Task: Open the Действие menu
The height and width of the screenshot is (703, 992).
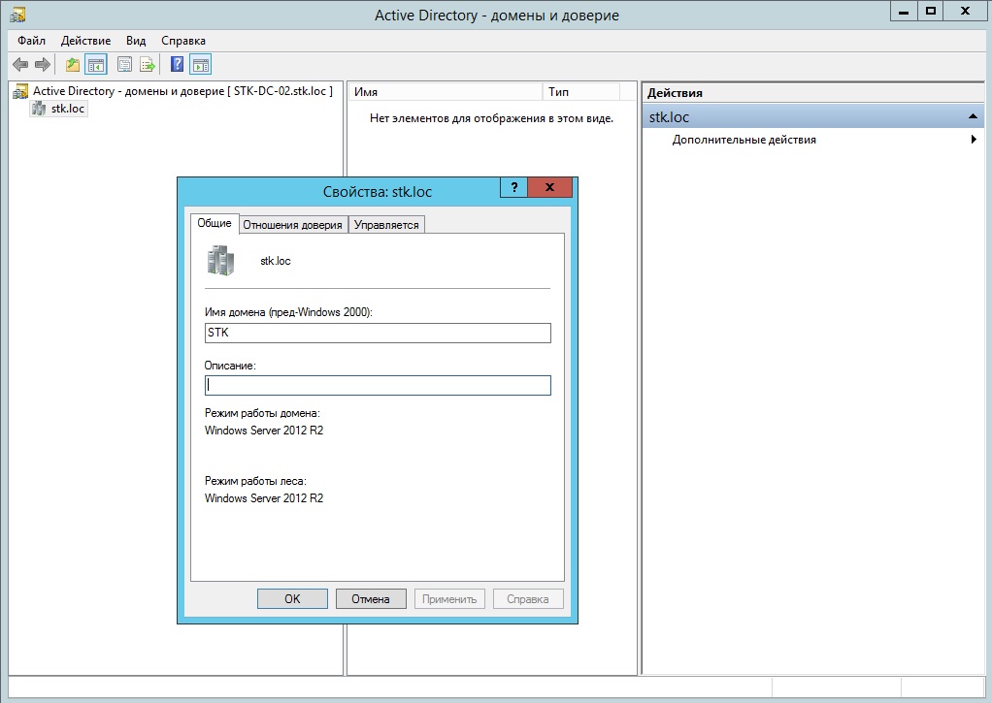Action: point(86,41)
